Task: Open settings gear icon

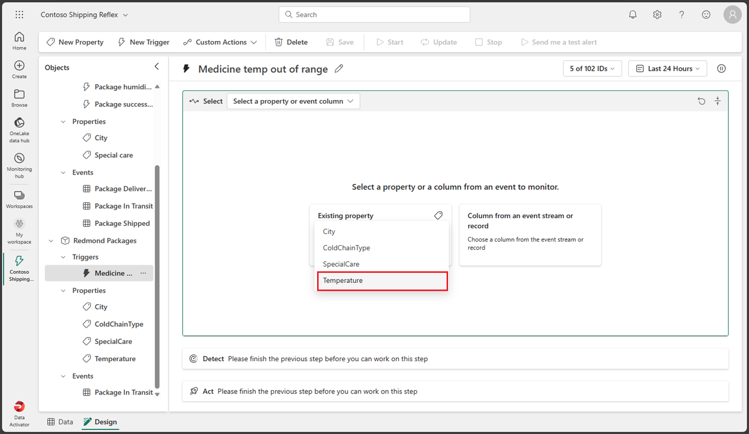Action: (657, 15)
